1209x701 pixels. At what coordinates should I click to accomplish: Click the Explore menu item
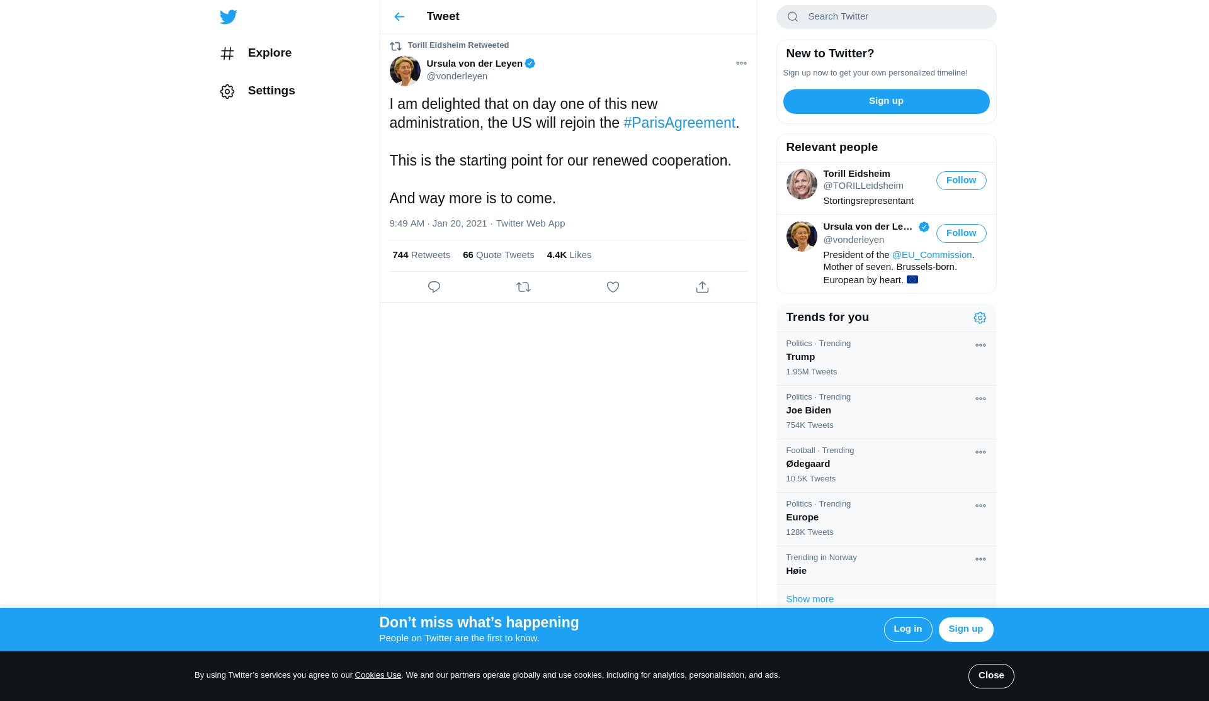256,53
